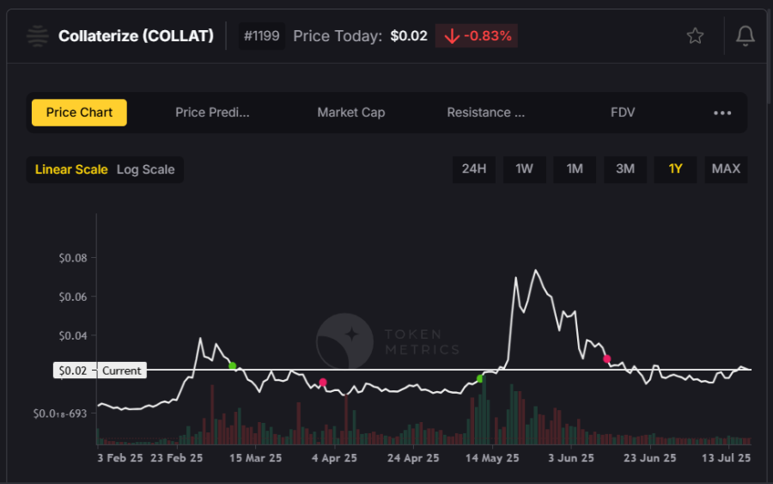
Task: Select the FDV tab
Action: pos(623,113)
